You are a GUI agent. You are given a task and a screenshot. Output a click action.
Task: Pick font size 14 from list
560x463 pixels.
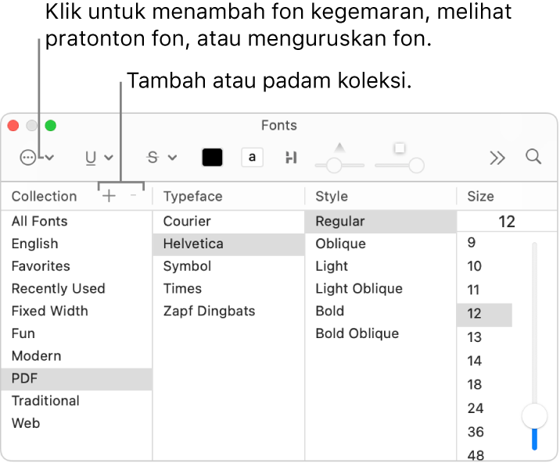pos(485,361)
